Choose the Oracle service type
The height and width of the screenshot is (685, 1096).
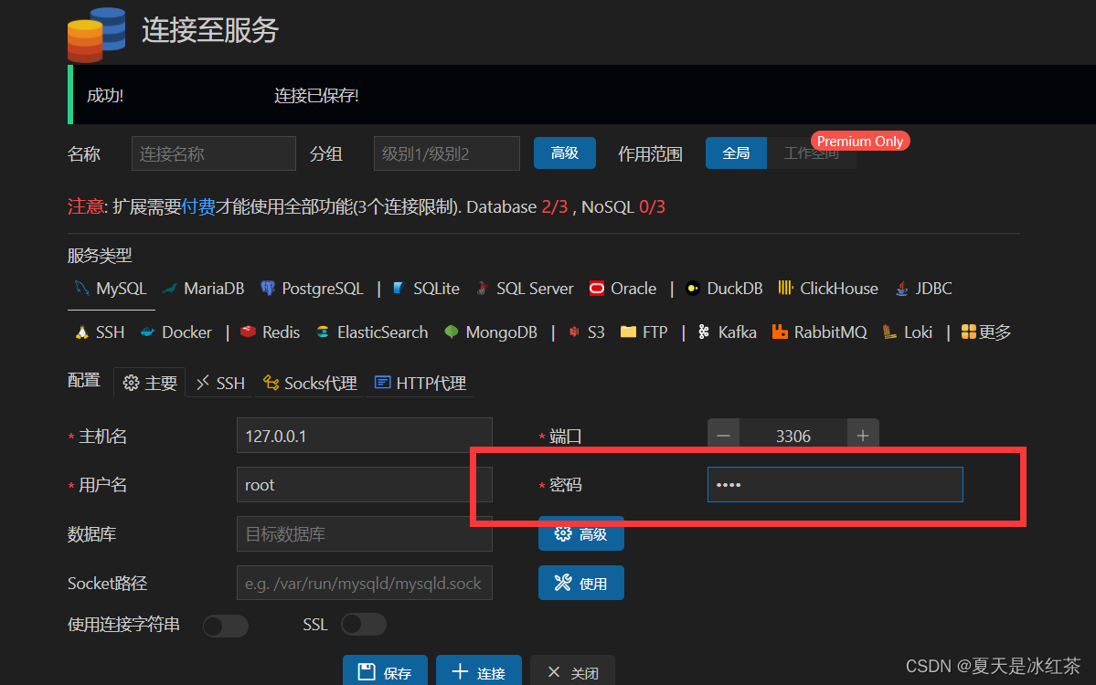click(x=622, y=289)
